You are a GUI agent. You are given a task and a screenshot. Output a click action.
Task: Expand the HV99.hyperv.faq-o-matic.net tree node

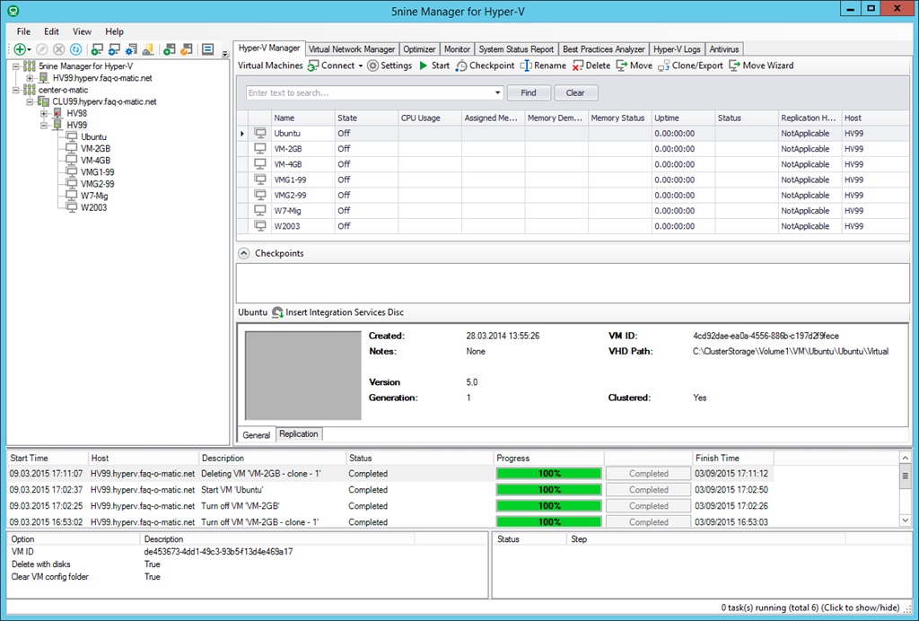coord(30,78)
